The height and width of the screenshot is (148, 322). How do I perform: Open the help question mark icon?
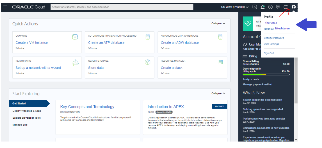click(270, 7)
